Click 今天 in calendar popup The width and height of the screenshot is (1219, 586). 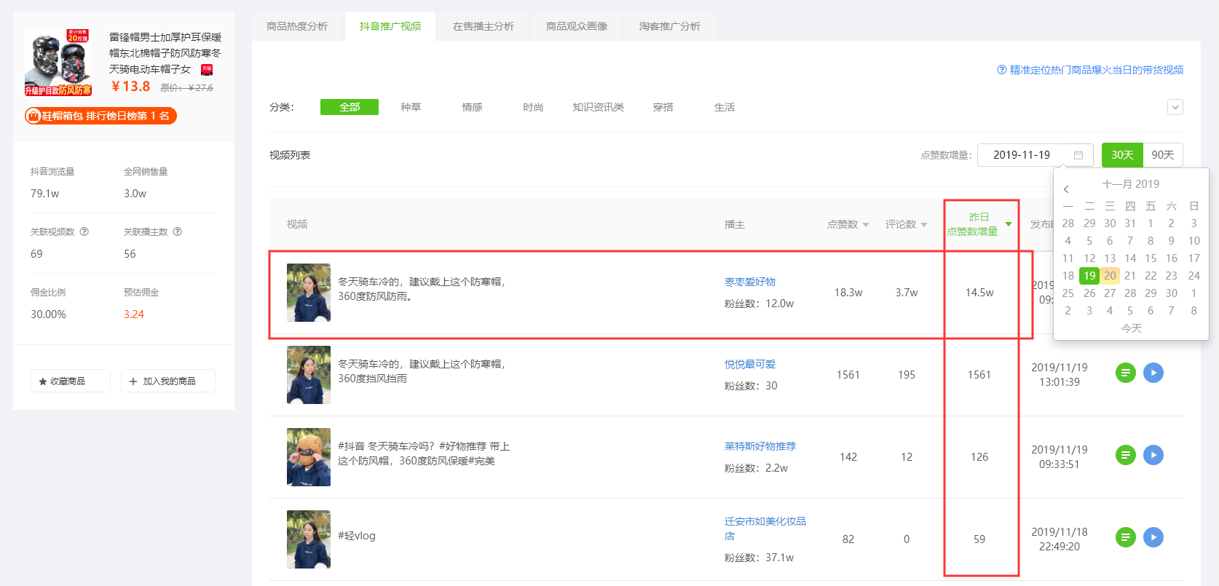point(1131,328)
